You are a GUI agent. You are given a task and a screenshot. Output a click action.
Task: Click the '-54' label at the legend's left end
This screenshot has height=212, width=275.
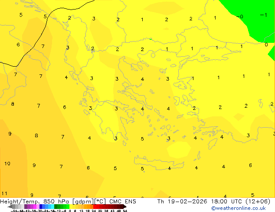(14, 211)
